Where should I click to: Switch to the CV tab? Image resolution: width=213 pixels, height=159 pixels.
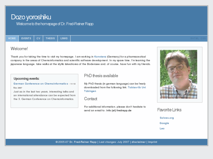(x=38, y=39)
